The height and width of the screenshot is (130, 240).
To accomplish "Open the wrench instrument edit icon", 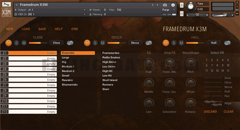I will (6, 4).
